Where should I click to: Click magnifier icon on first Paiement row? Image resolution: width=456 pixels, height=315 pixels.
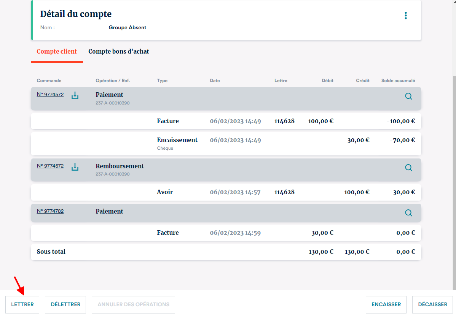[408, 97]
